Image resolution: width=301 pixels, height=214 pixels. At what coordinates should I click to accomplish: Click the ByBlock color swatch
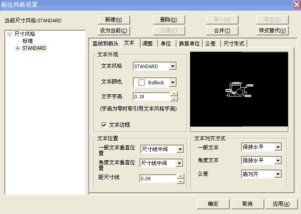[x=142, y=83]
